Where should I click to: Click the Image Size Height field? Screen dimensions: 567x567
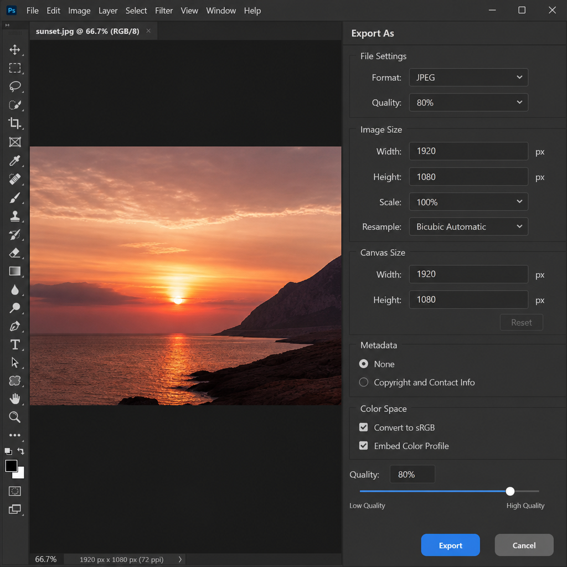click(468, 177)
